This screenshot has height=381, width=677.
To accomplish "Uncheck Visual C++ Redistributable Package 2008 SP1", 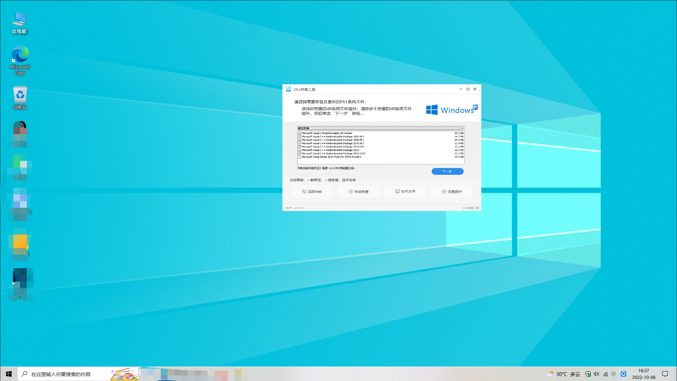I will tap(300, 140).
